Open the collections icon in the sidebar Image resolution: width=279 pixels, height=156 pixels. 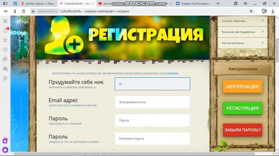point(5,59)
